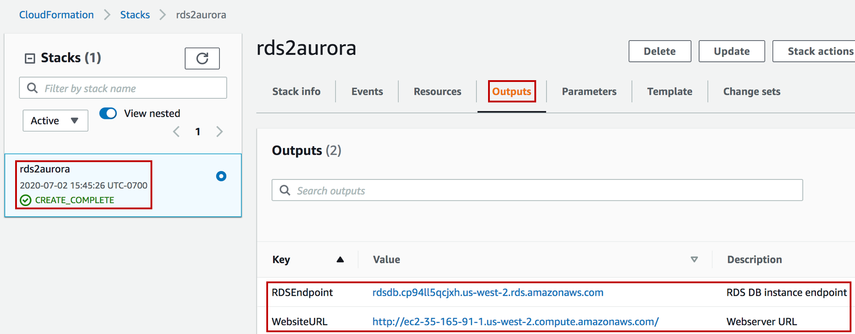Click 'Webserver URL' description text
The image size is (855, 334).
point(761,322)
